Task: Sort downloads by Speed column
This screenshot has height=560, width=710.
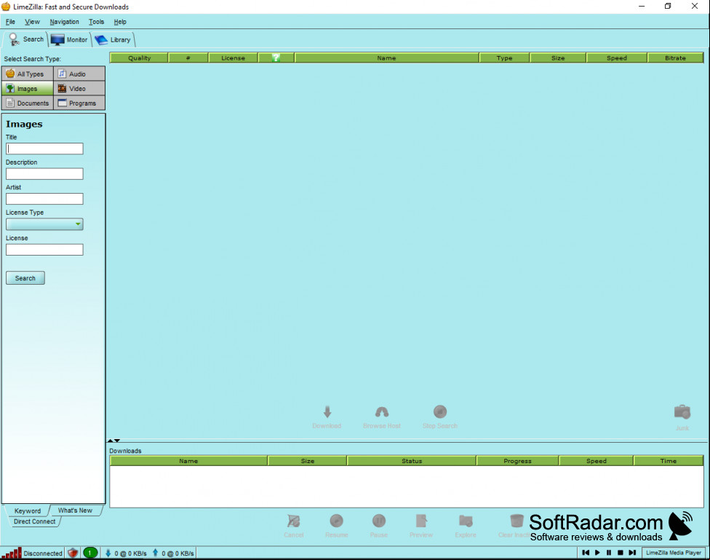Action: coord(597,461)
